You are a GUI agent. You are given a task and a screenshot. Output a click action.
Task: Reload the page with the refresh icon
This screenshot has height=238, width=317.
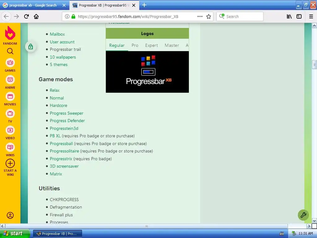coord(27,16)
